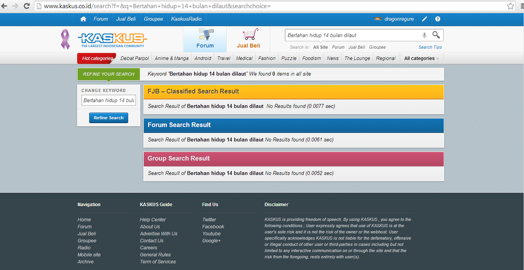Open footer Contact Us link
524x270 pixels.
click(151, 241)
